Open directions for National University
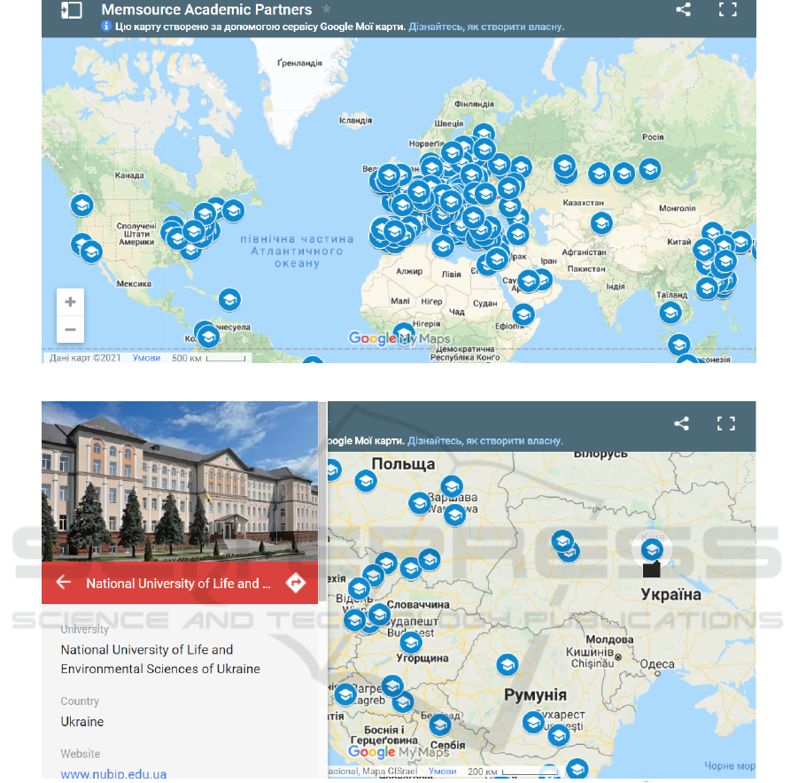798x783 pixels. pos(295,583)
